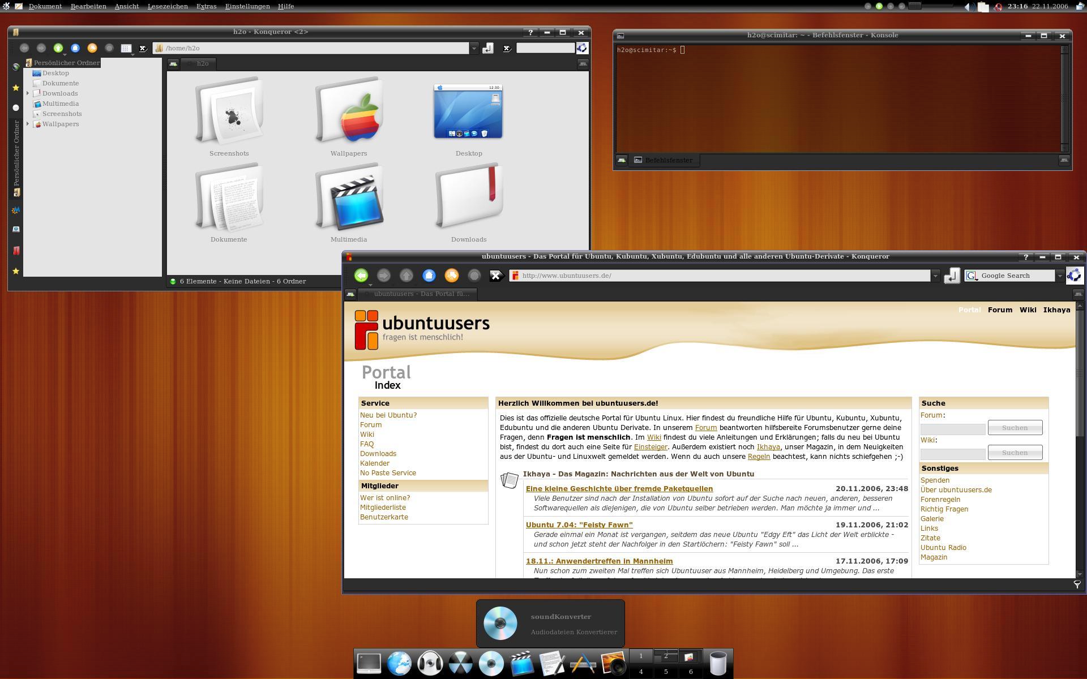Click the new session button in the Konsole tab bar

[622, 160]
